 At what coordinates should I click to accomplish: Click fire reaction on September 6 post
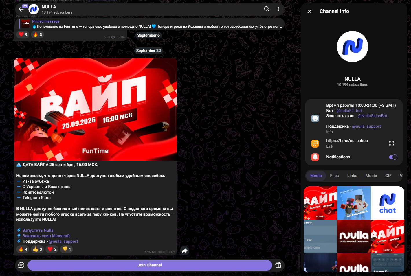tap(37, 34)
